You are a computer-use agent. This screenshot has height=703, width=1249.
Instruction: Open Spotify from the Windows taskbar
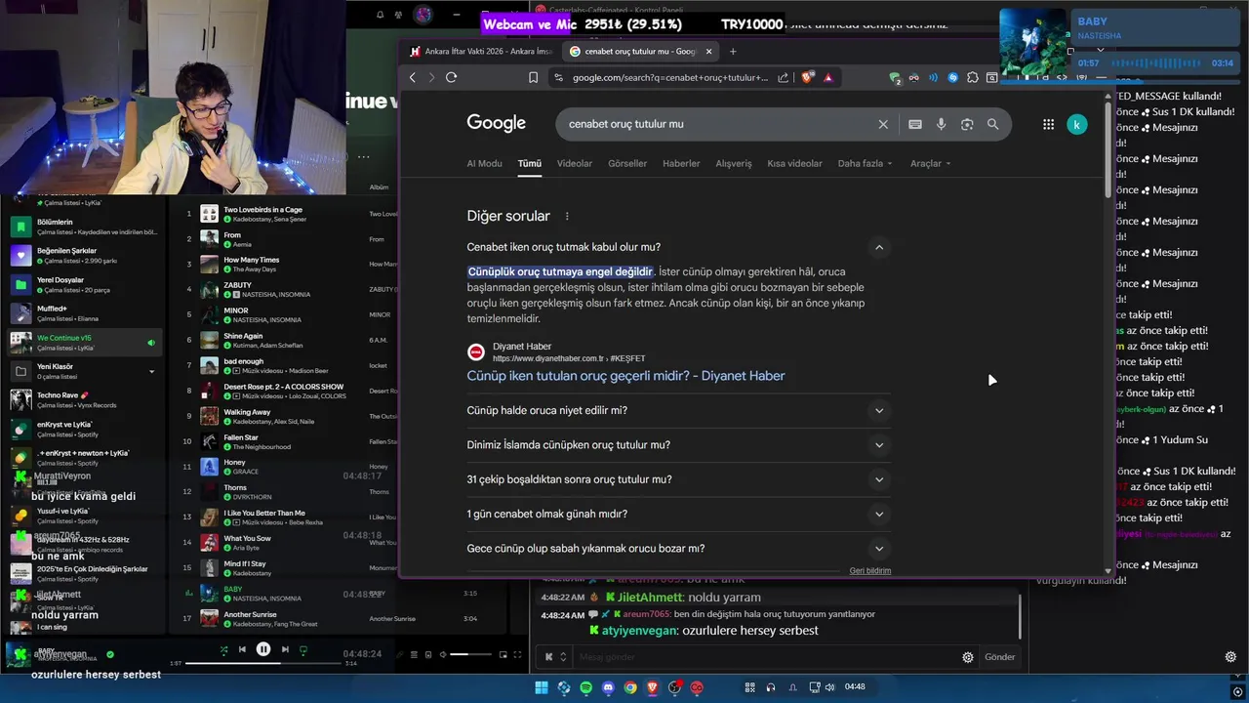(586, 687)
